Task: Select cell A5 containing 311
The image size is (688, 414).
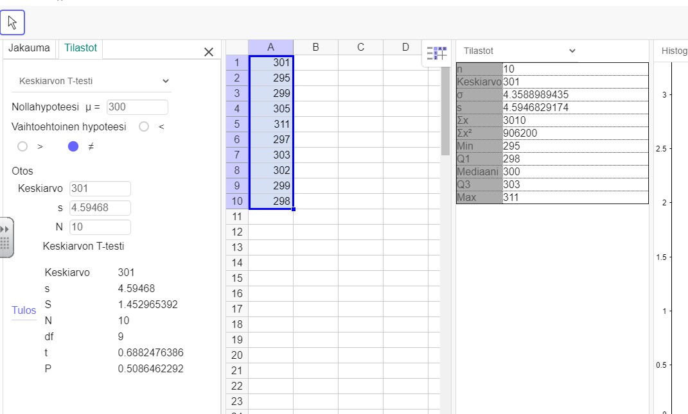Action: 270,125
